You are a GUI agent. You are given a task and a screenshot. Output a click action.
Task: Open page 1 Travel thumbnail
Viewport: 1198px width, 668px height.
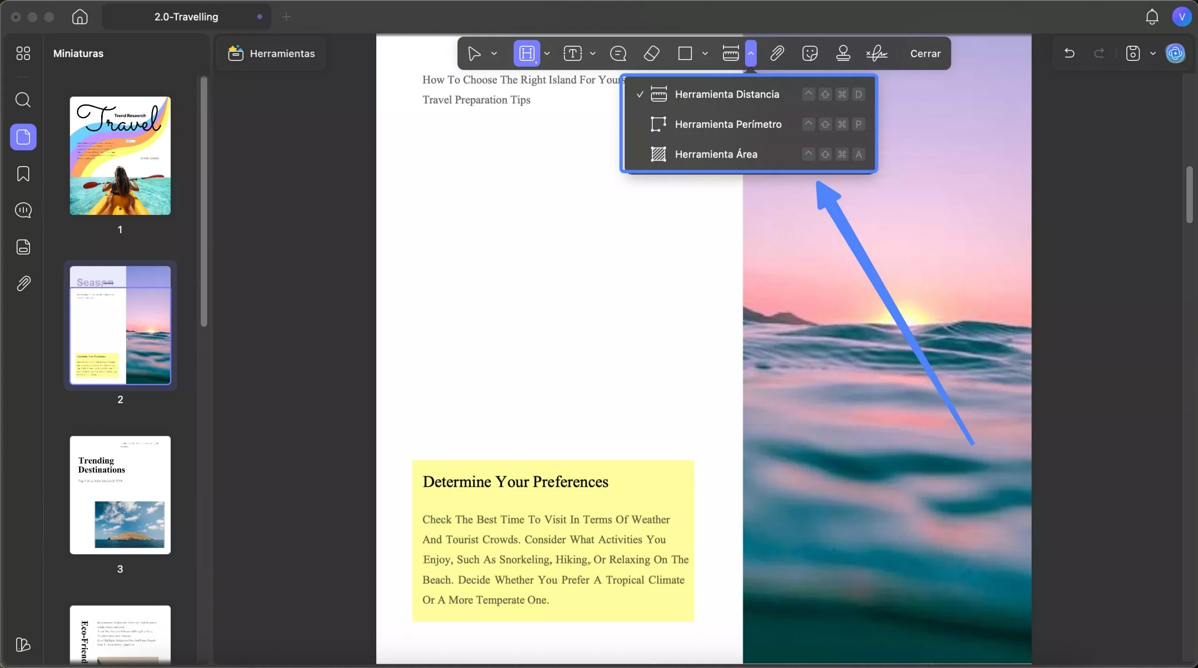[x=120, y=156]
